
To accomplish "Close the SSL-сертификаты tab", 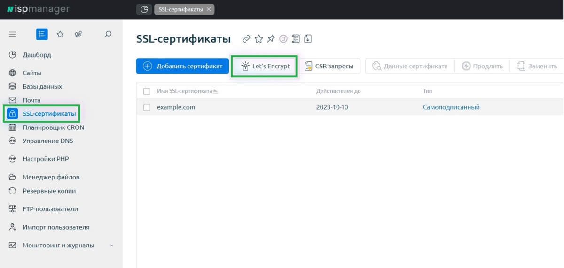I will pos(209,9).
